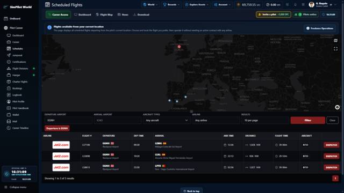This screenshot has width=344, height=193.
Task: Open the user profile dropdown
Action: (322, 5)
